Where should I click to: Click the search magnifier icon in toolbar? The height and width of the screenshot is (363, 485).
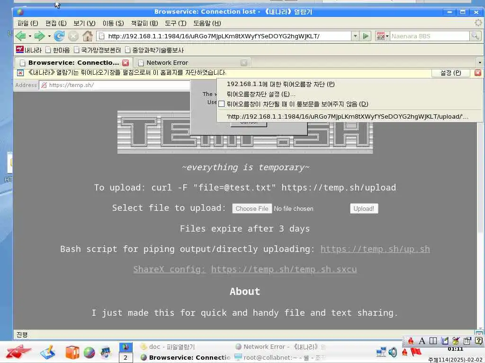point(475,36)
